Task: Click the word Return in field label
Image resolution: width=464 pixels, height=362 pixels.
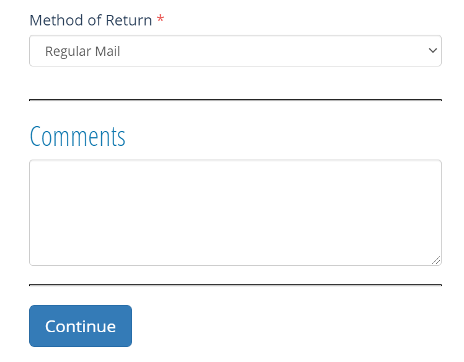Action: [x=129, y=20]
